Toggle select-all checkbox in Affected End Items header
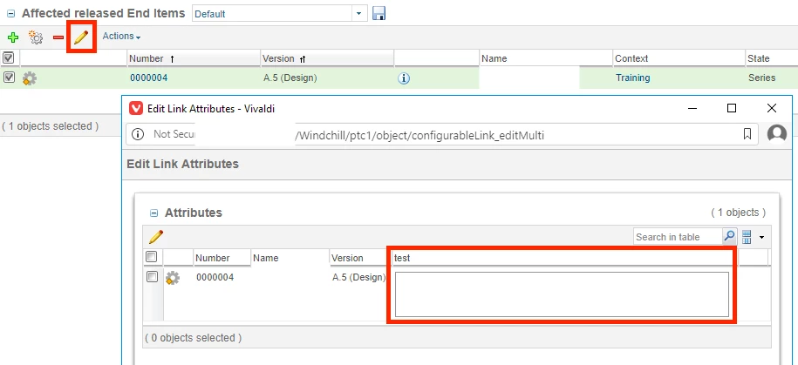The height and width of the screenshot is (365, 798). tap(9, 57)
